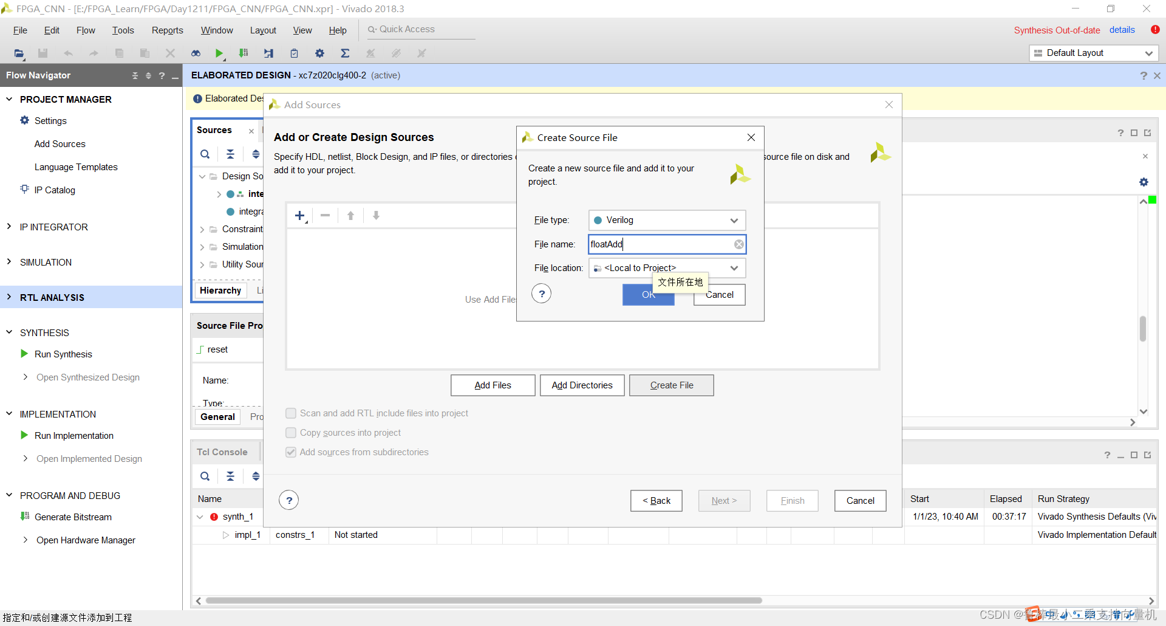Click the Elaborated Design help icon
The height and width of the screenshot is (626, 1166).
tap(1144, 75)
